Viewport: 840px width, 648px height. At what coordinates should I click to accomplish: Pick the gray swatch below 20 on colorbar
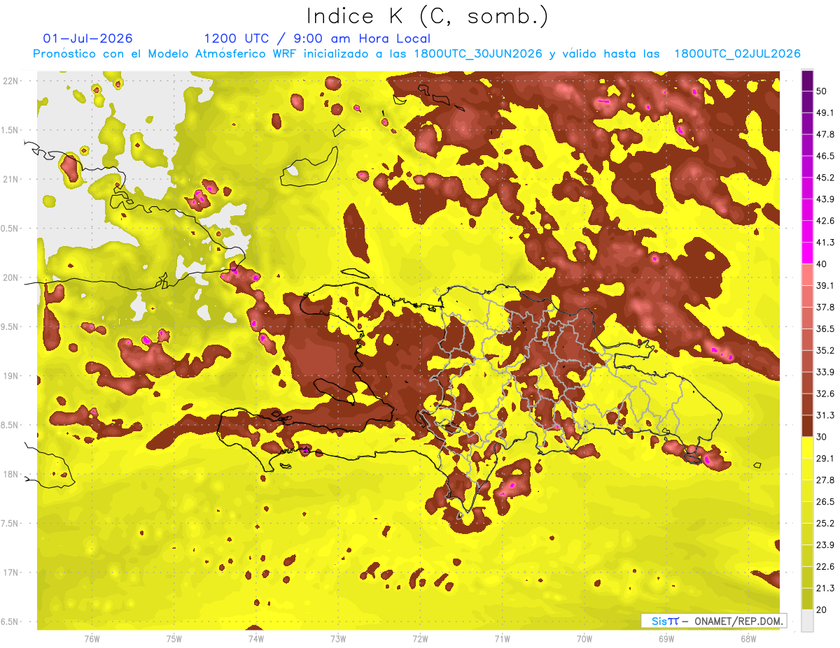click(807, 621)
